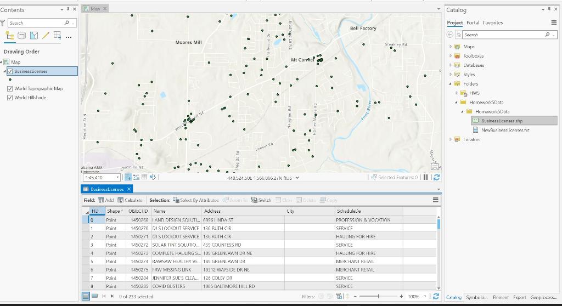
Task: Refresh the attribute table
Action: [x=436, y=296]
